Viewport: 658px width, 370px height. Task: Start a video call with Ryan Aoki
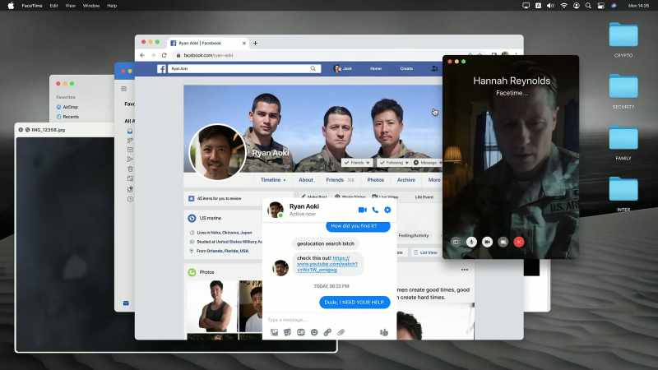[x=363, y=210]
